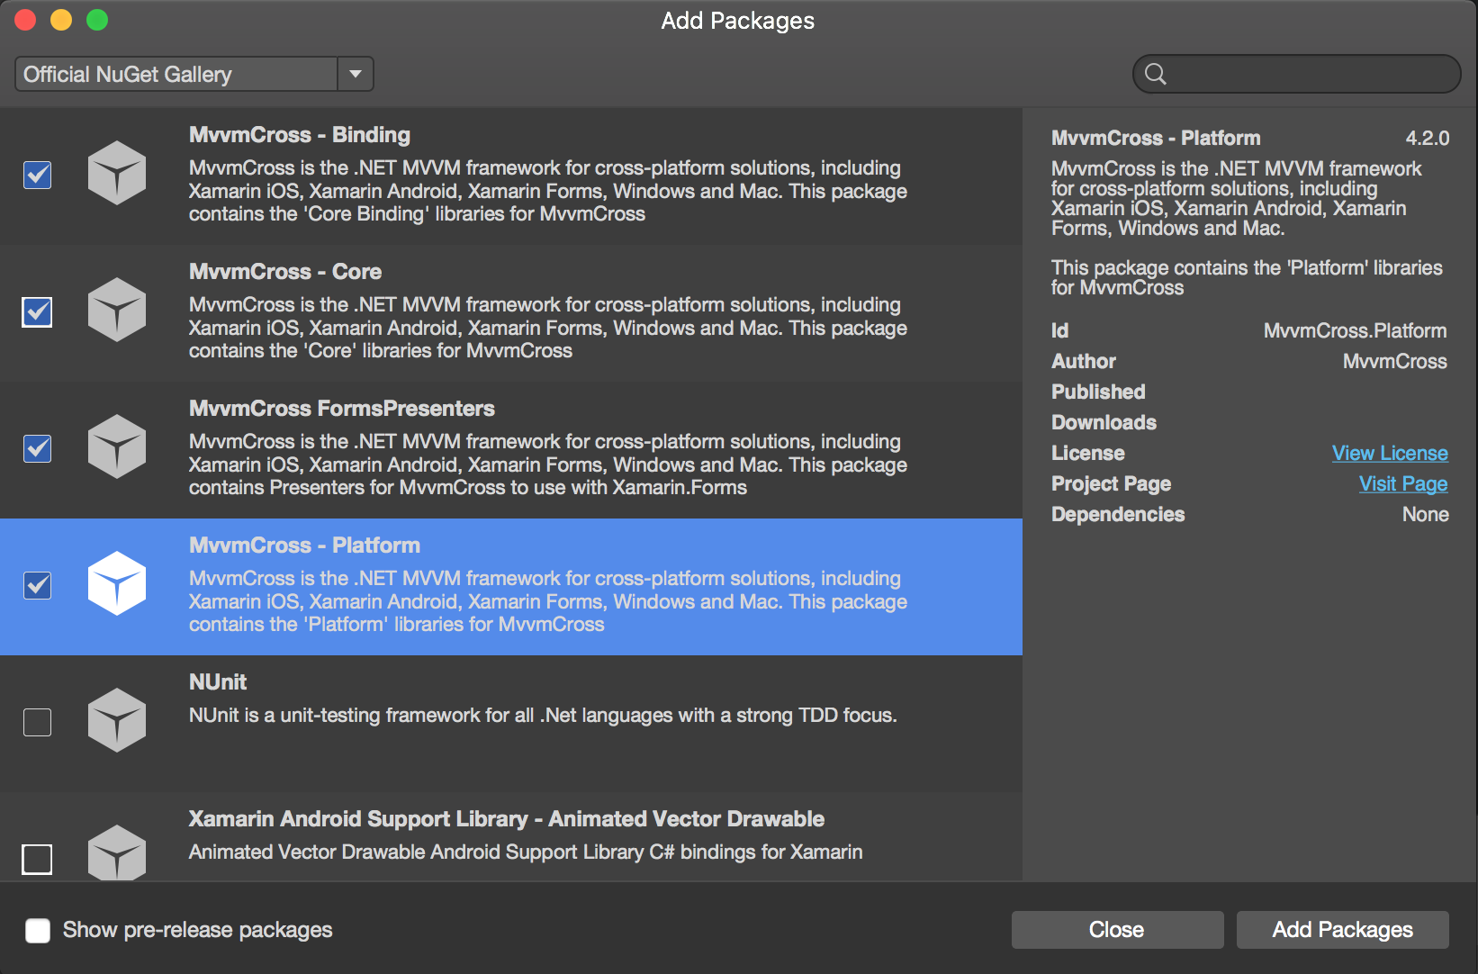Viewport: 1478px width, 974px height.
Task: Click the MvvmCross - Platform title in details pane
Action: [1156, 139]
